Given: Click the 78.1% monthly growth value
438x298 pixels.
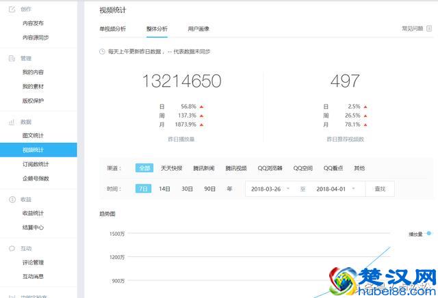Looking at the screenshot, I should [352, 124].
